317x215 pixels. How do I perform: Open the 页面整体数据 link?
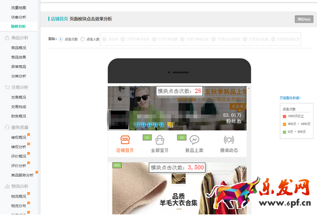[x=290, y=98]
